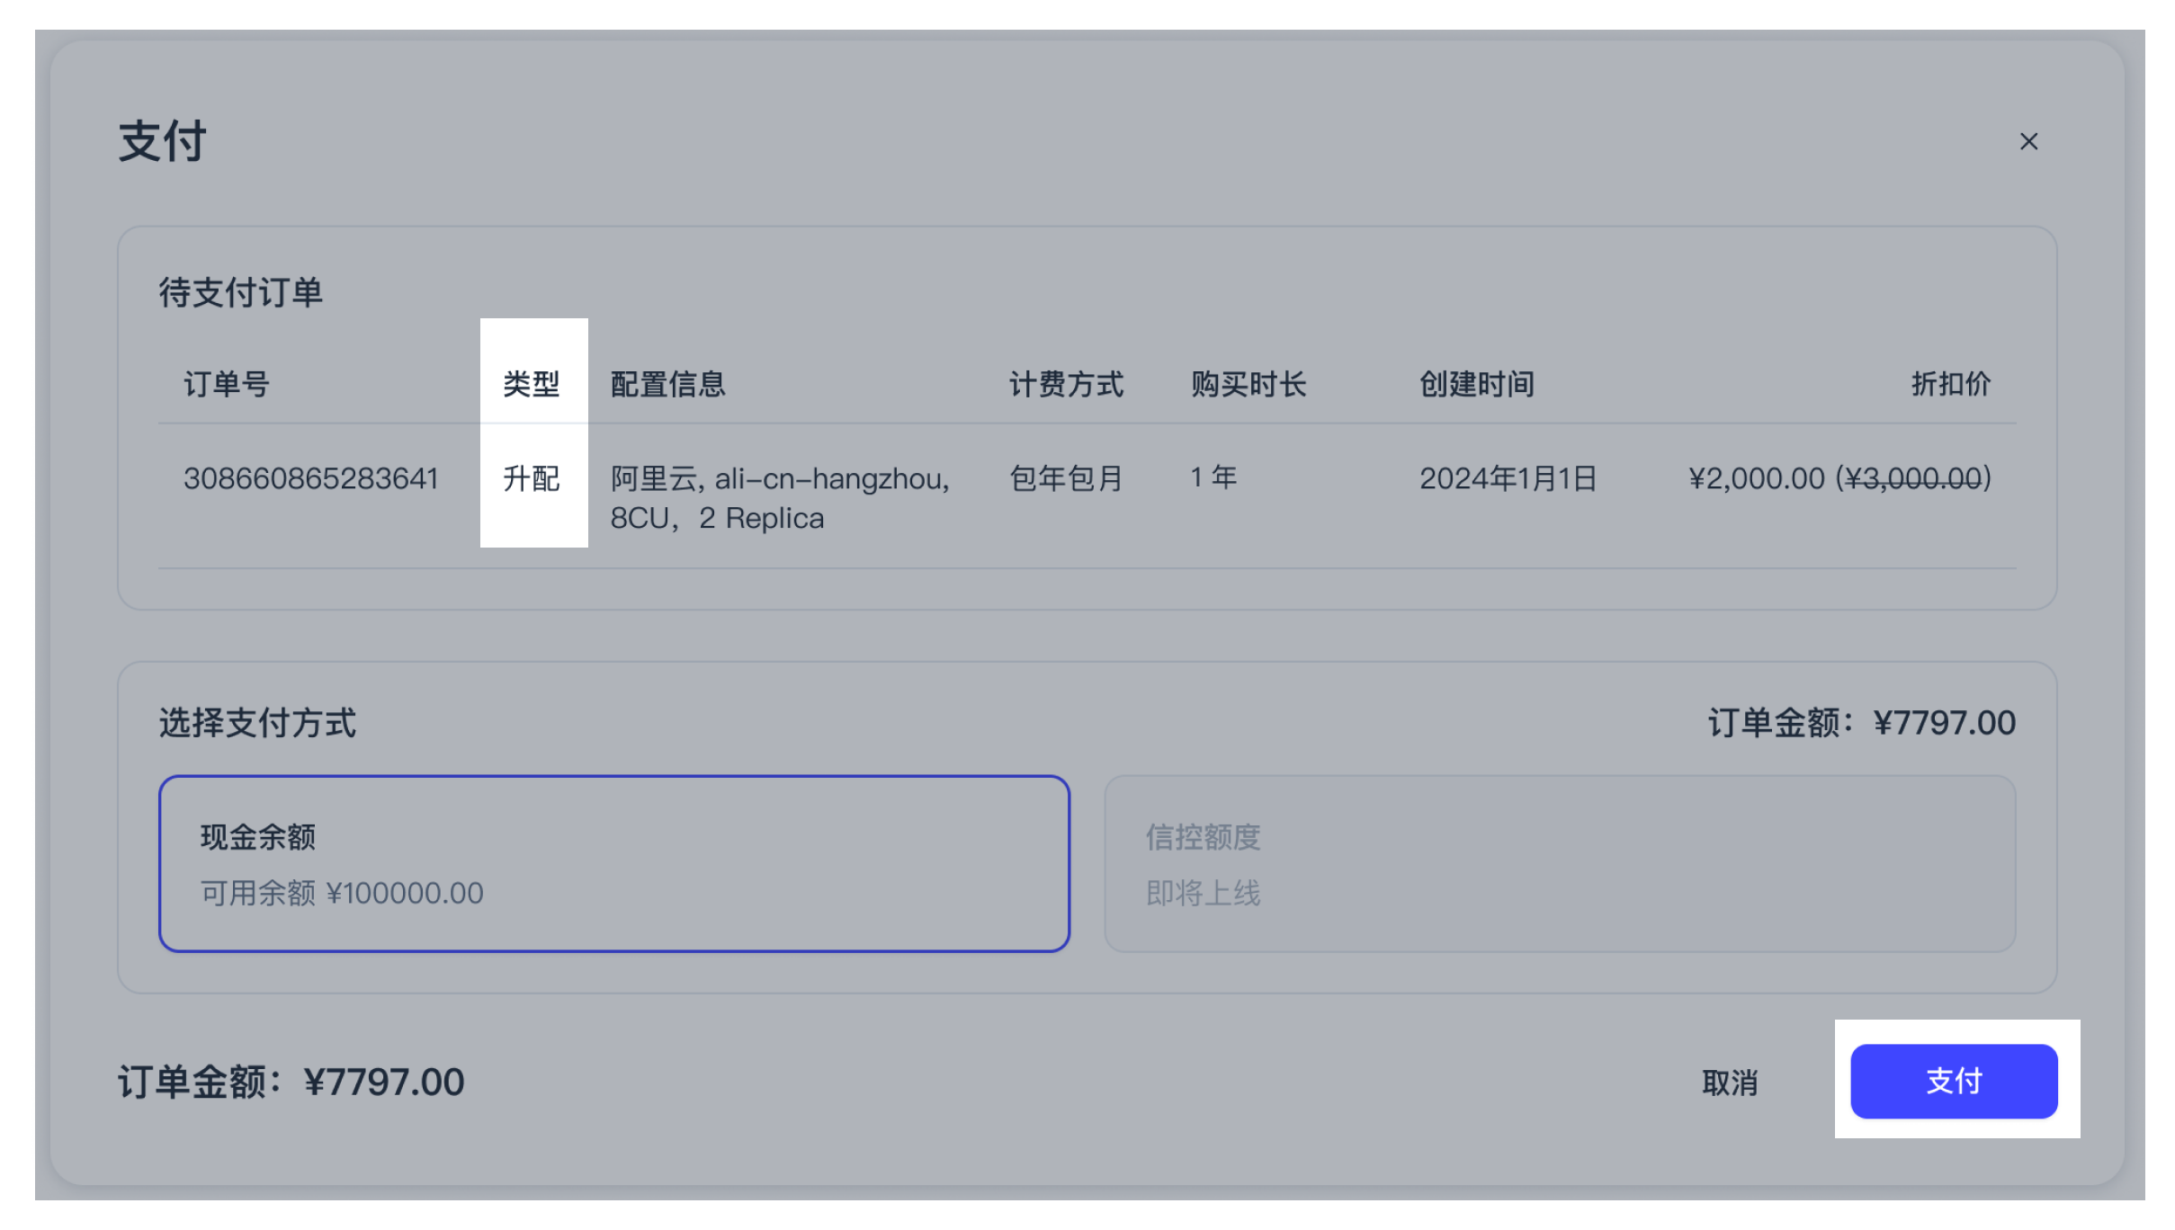2175x1230 pixels.
Task: Click the 购买时长 column header
Action: click(x=1249, y=384)
